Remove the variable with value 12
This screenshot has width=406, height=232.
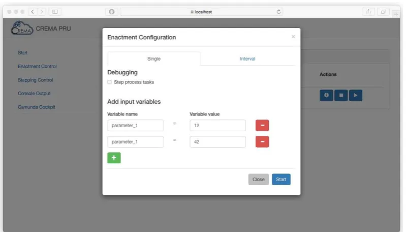(262, 126)
